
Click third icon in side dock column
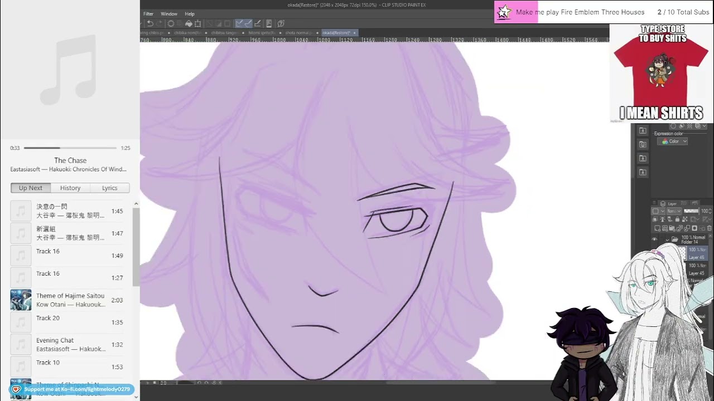coord(643,158)
